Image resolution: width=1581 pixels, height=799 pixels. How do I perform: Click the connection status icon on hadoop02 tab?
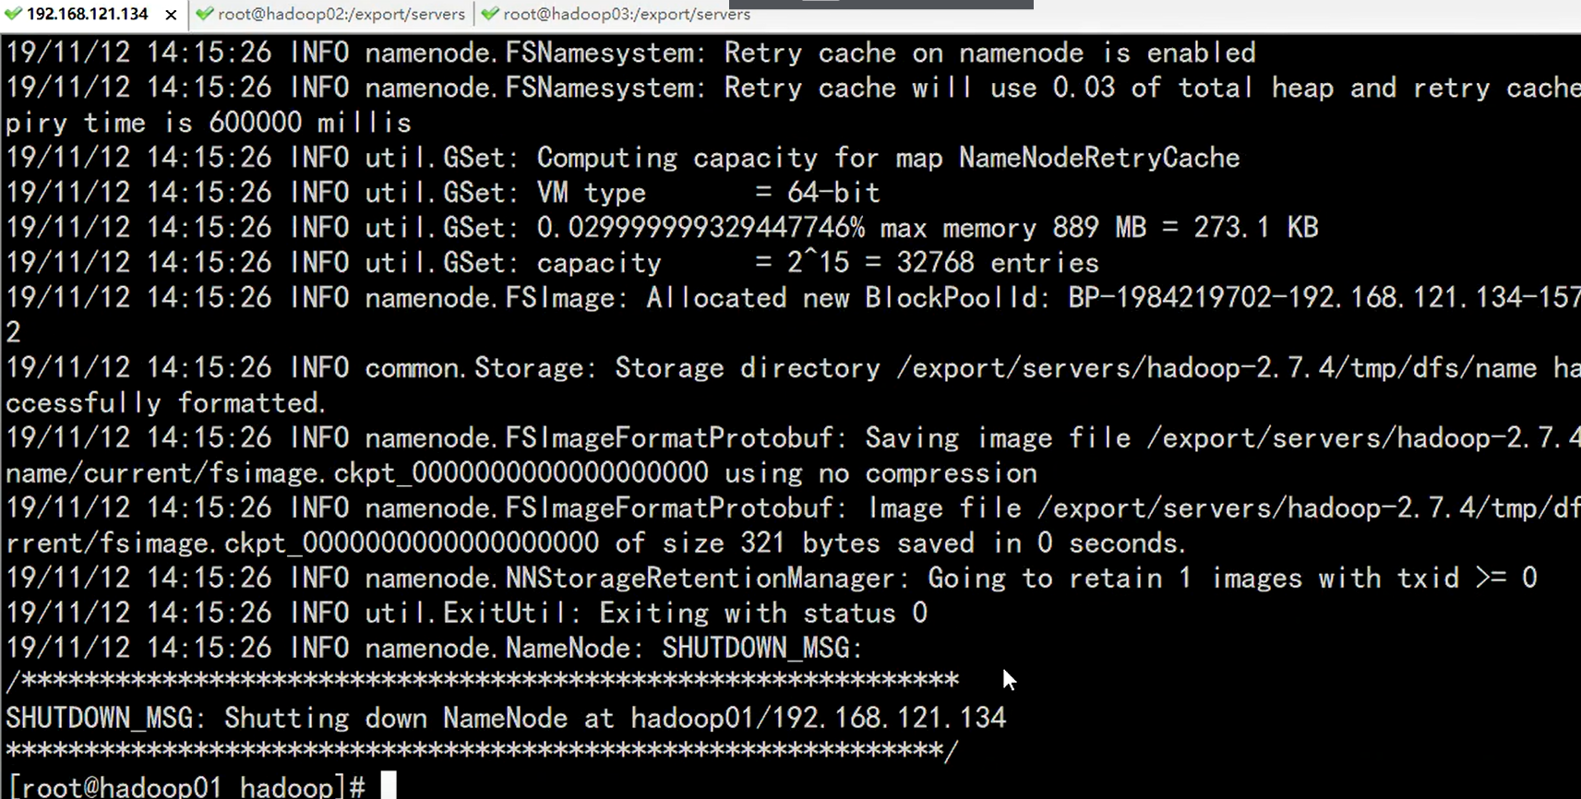coord(203,14)
